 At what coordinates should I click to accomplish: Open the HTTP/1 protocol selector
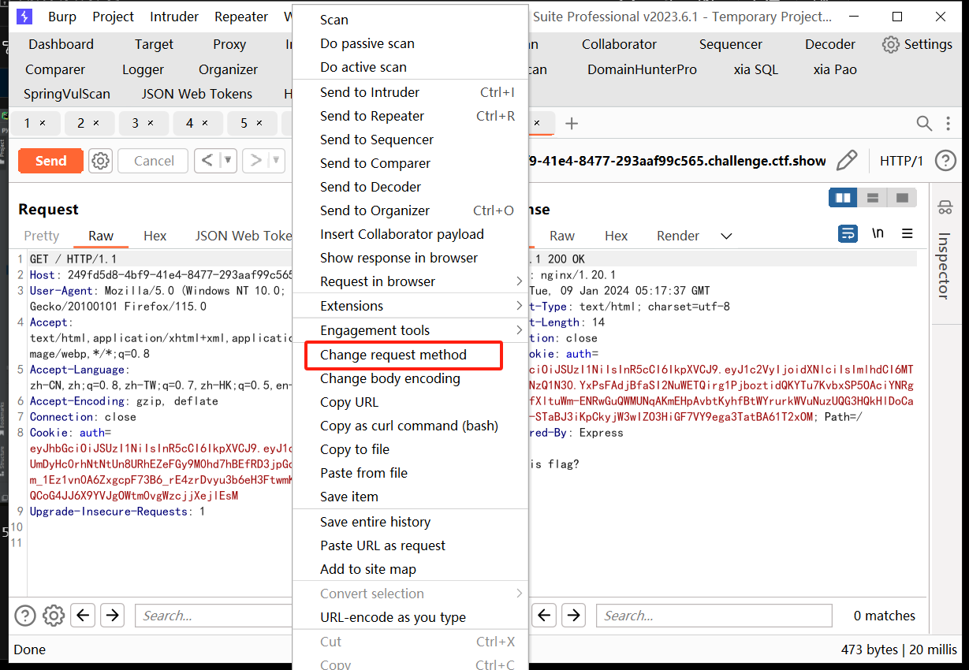click(x=901, y=161)
